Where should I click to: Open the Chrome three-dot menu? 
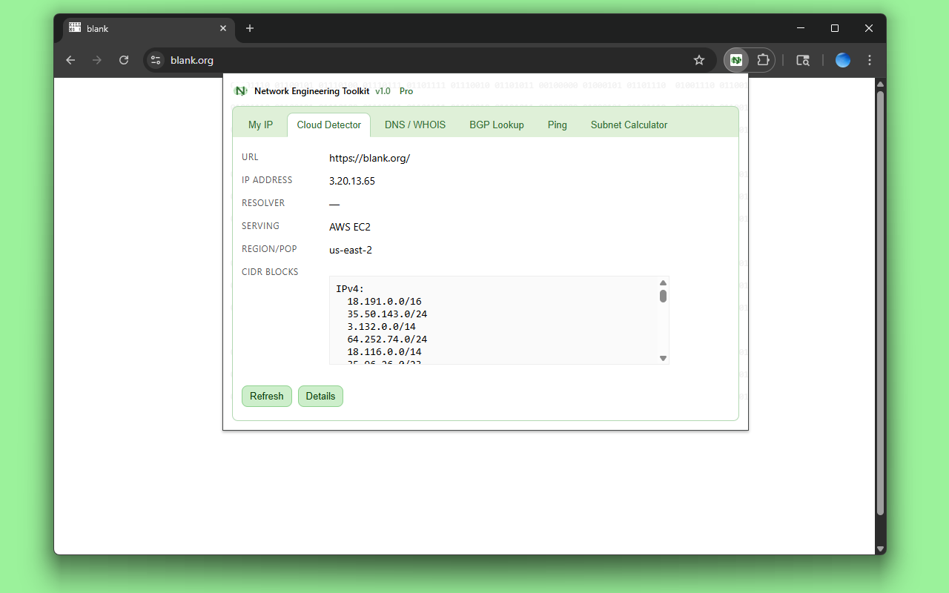coord(870,60)
